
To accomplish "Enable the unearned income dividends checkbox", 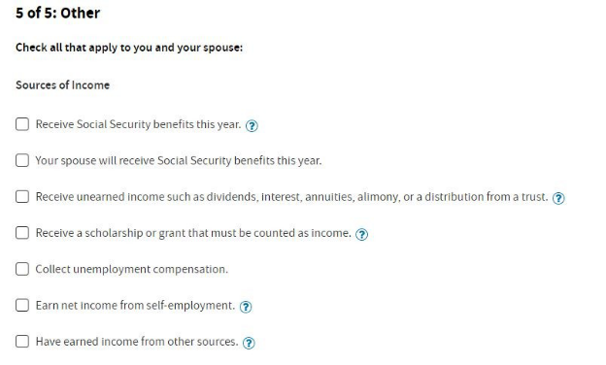I will 22,197.
